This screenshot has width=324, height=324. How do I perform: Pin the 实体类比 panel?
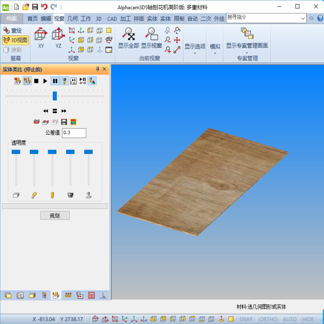click(x=98, y=69)
